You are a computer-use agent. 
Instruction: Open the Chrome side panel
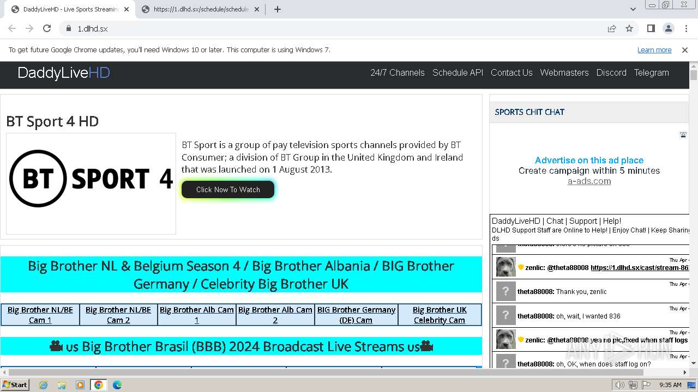pos(651,29)
